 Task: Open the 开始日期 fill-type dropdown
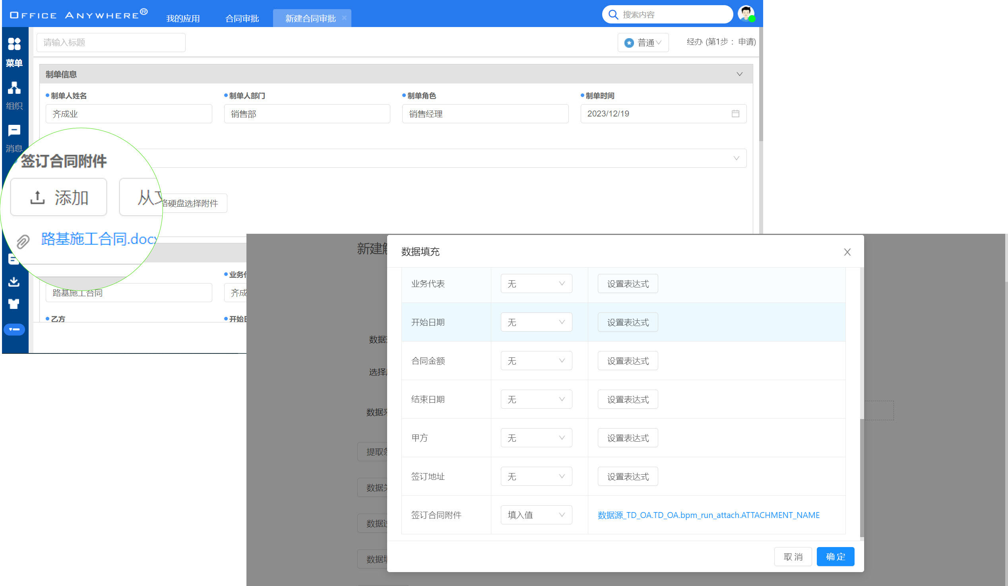point(536,322)
